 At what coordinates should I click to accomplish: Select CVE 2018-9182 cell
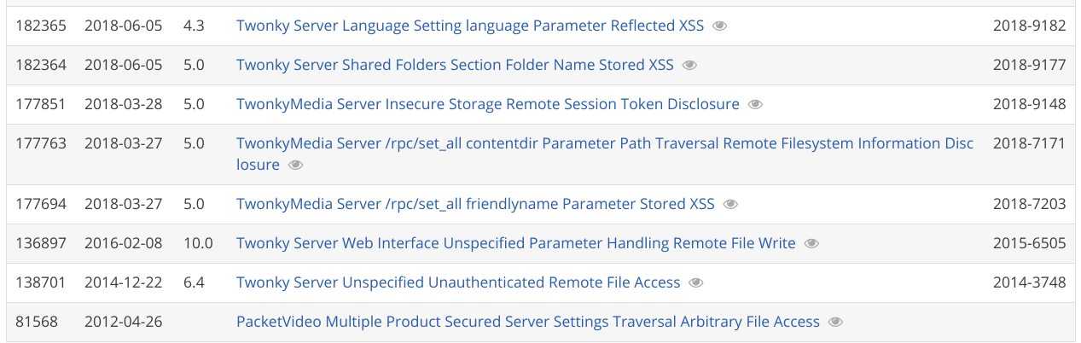point(1029,26)
